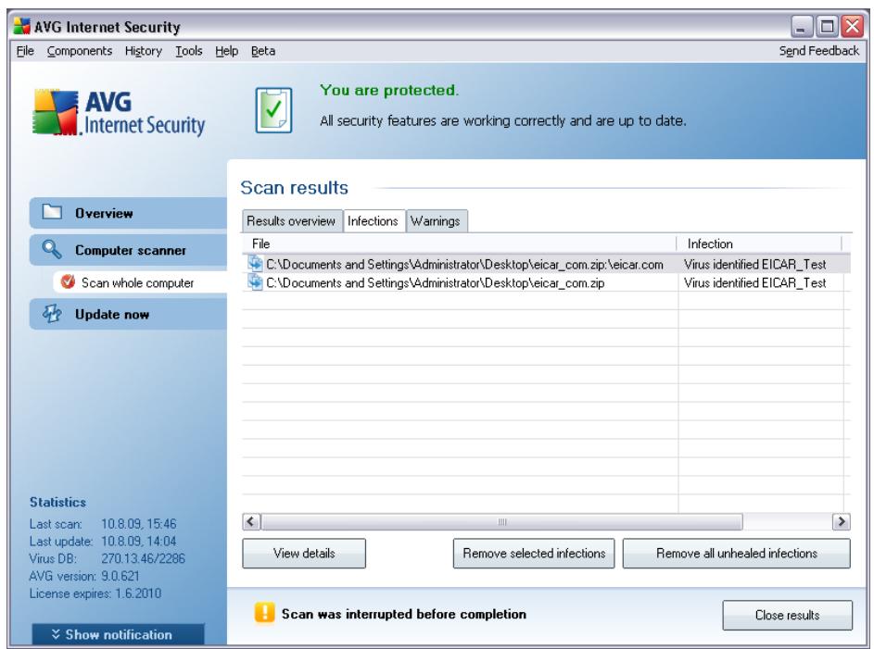Screen dimensions: 874x649
Task: Click the Send Feedback link
Action: [x=818, y=51]
